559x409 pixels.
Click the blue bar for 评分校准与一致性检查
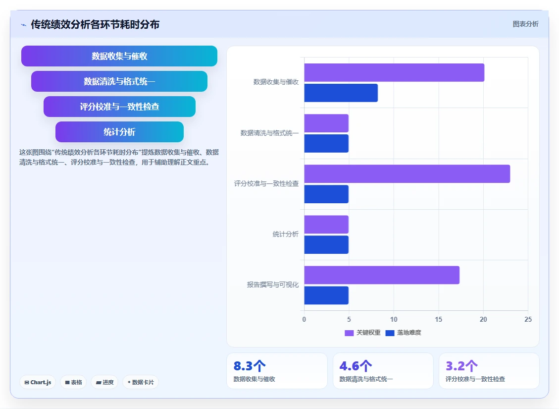point(326,194)
